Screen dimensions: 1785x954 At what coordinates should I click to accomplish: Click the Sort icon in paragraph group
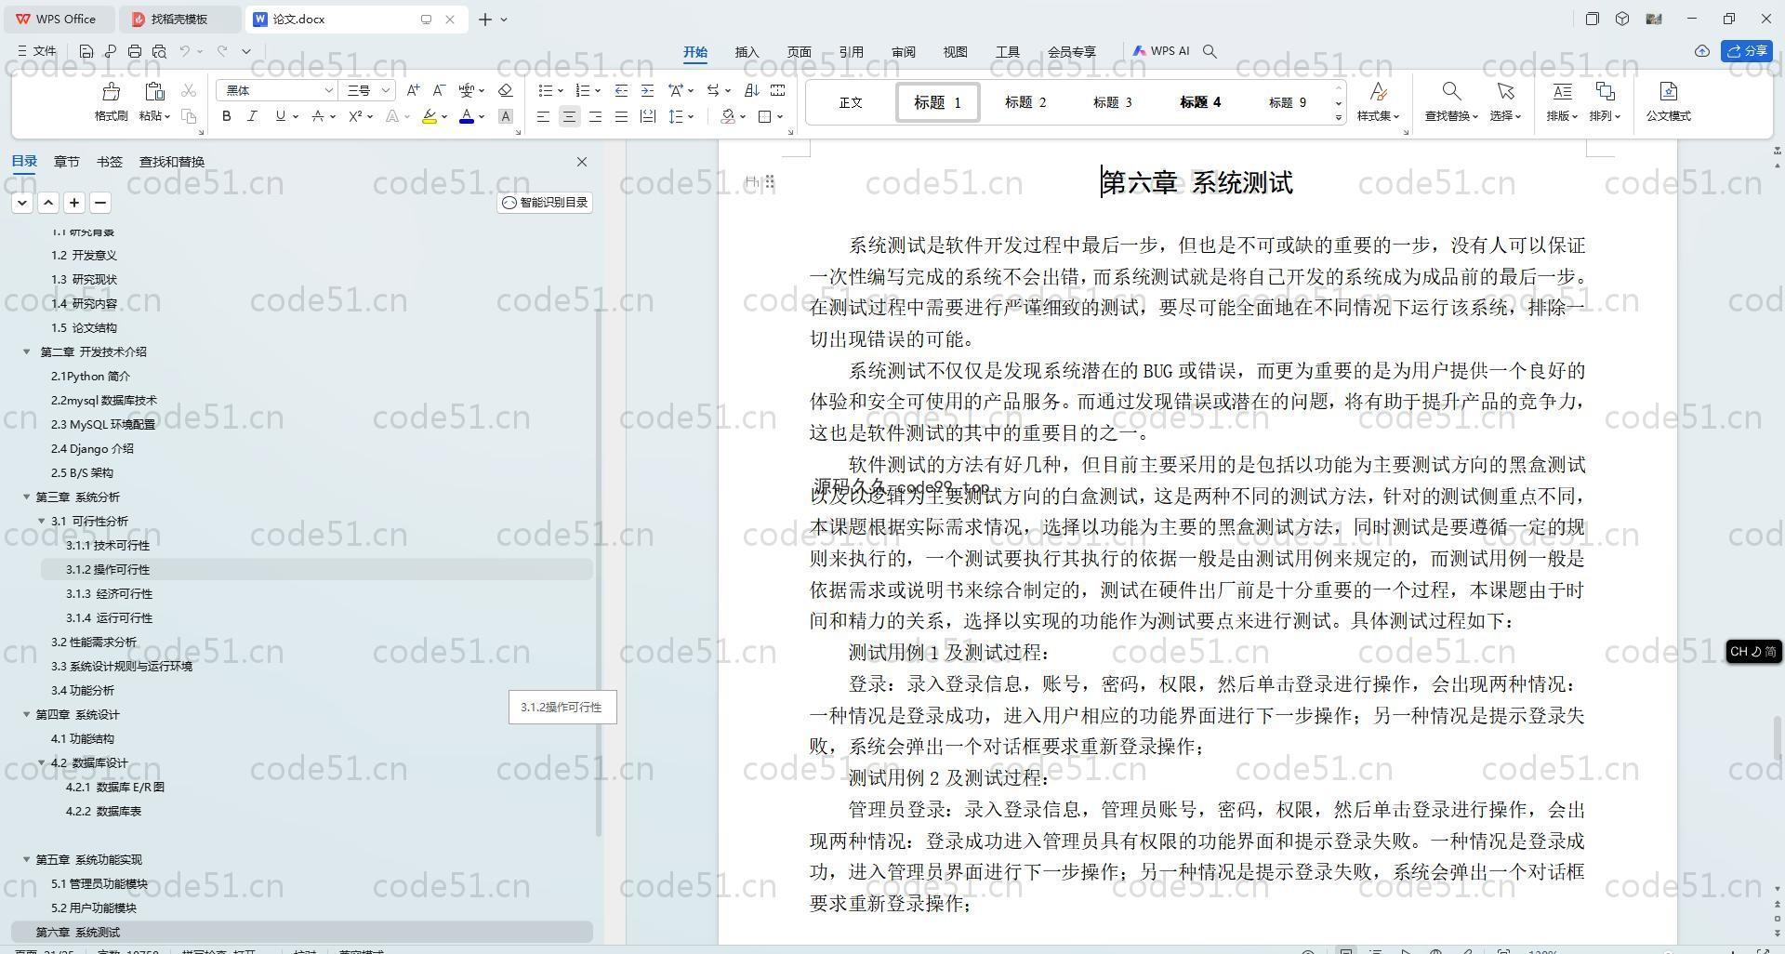tap(752, 90)
